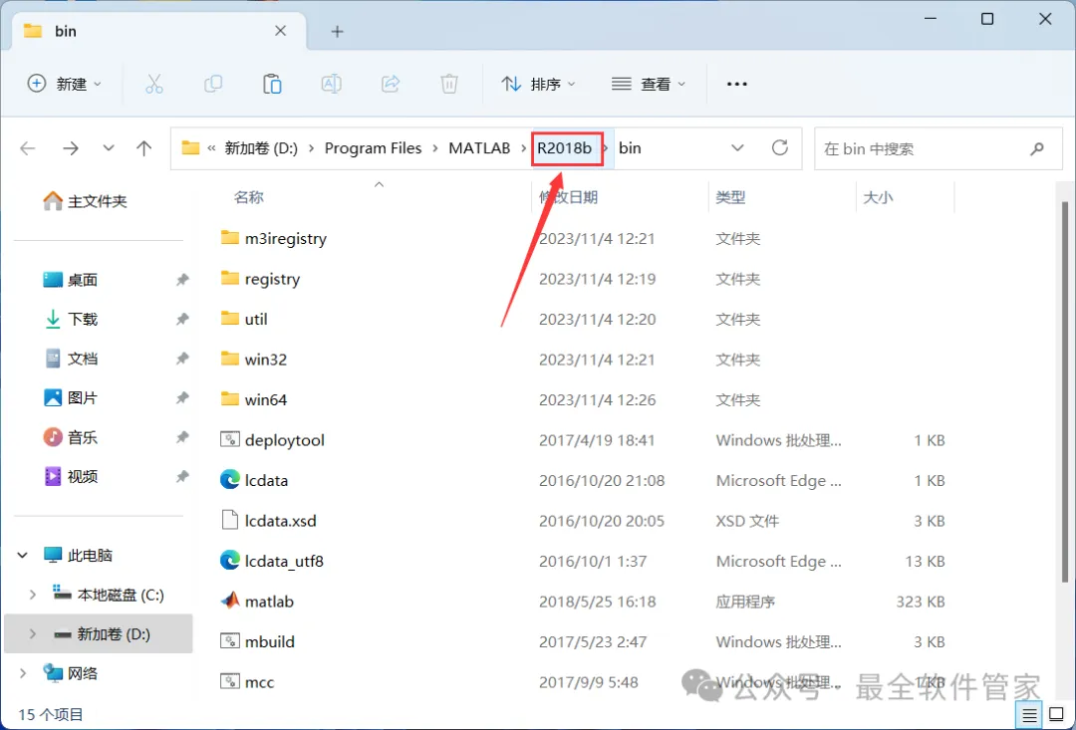Click the folder icon in address bar
The width and height of the screenshot is (1076, 730).
[x=190, y=148]
